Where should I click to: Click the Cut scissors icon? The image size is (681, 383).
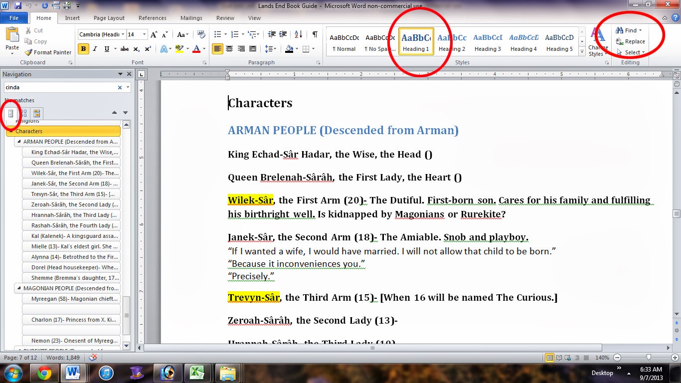click(29, 31)
